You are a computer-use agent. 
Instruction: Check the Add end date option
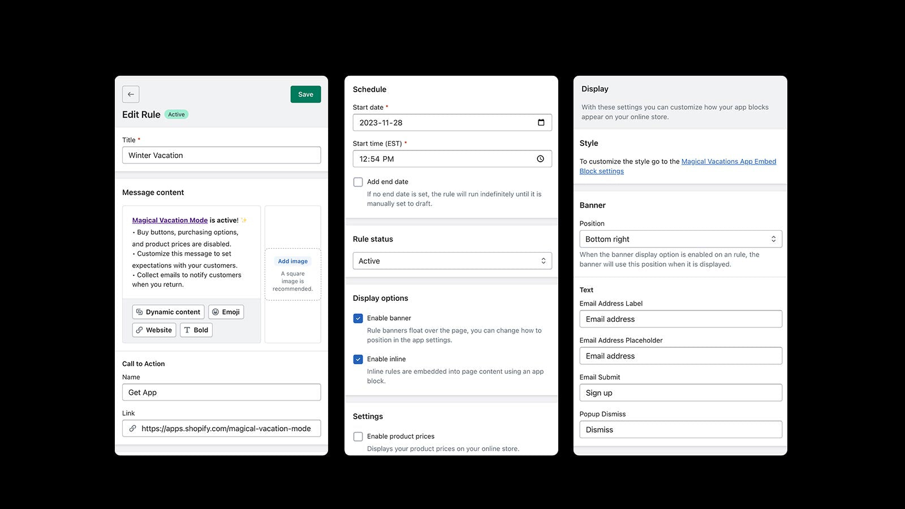pos(358,182)
